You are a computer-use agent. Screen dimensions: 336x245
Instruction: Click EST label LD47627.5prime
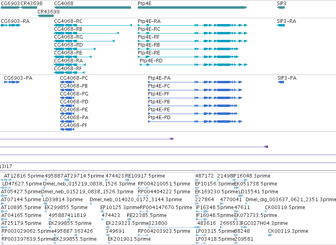[x=22, y=184]
